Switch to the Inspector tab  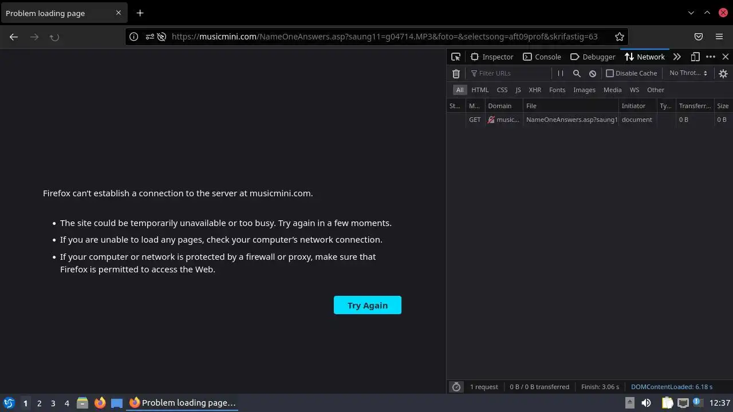(x=492, y=57)
